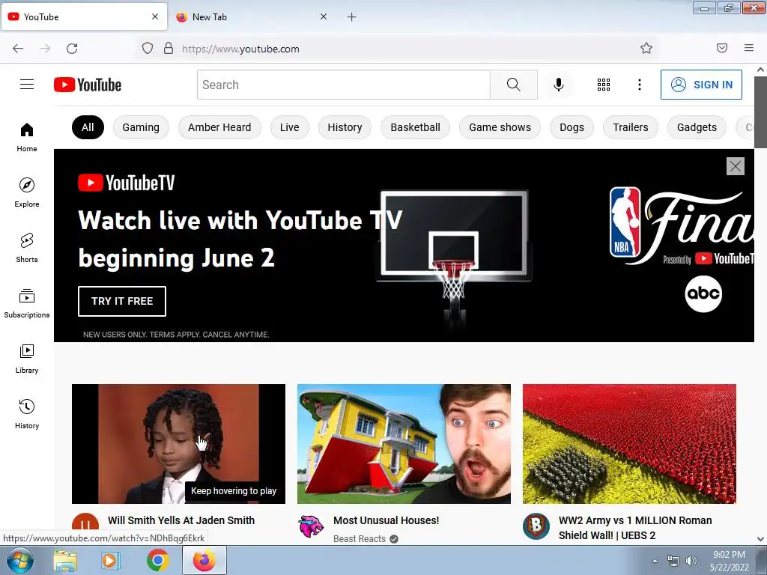Show hidden tray icons arrow

655,561
